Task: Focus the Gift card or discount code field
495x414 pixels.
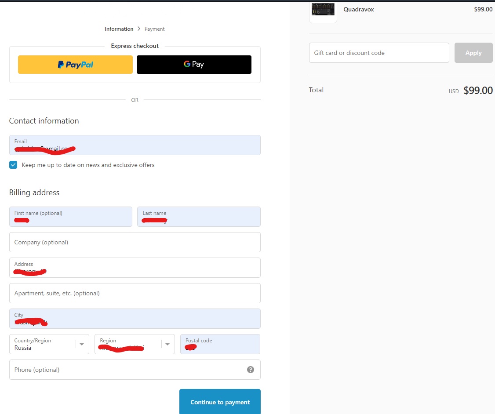Action: [379, 53]
